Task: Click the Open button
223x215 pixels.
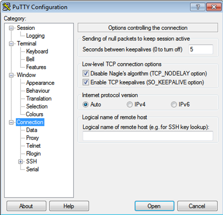Action: [154, 206]
